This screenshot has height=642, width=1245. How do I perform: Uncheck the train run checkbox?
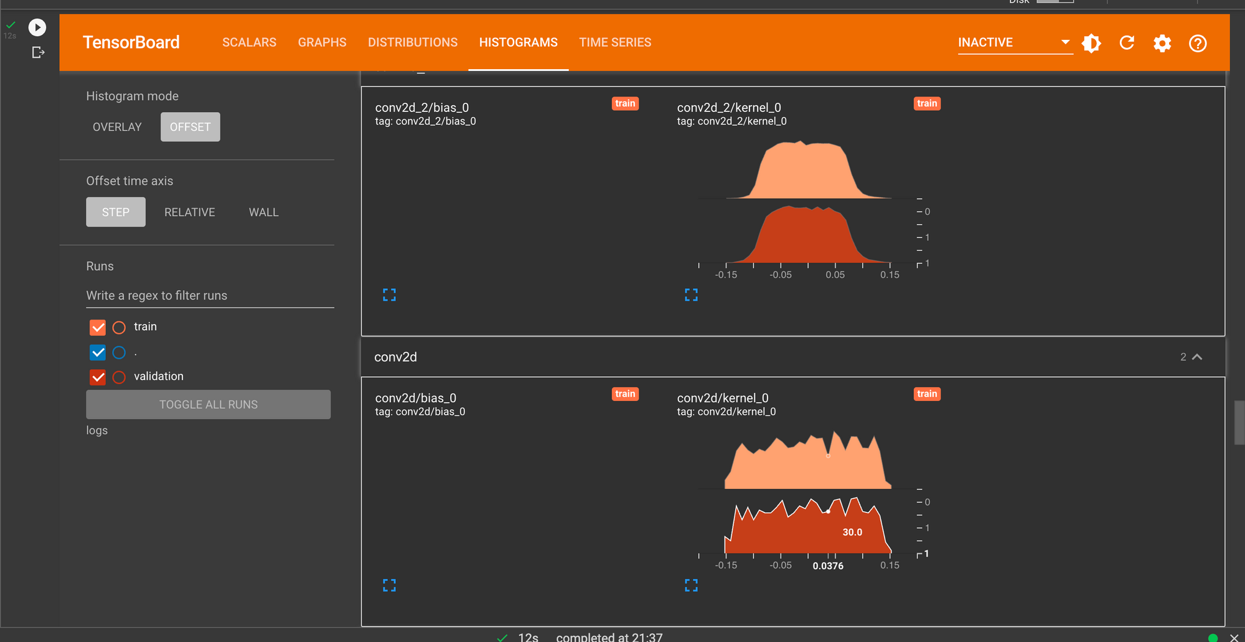pos(98,328)
